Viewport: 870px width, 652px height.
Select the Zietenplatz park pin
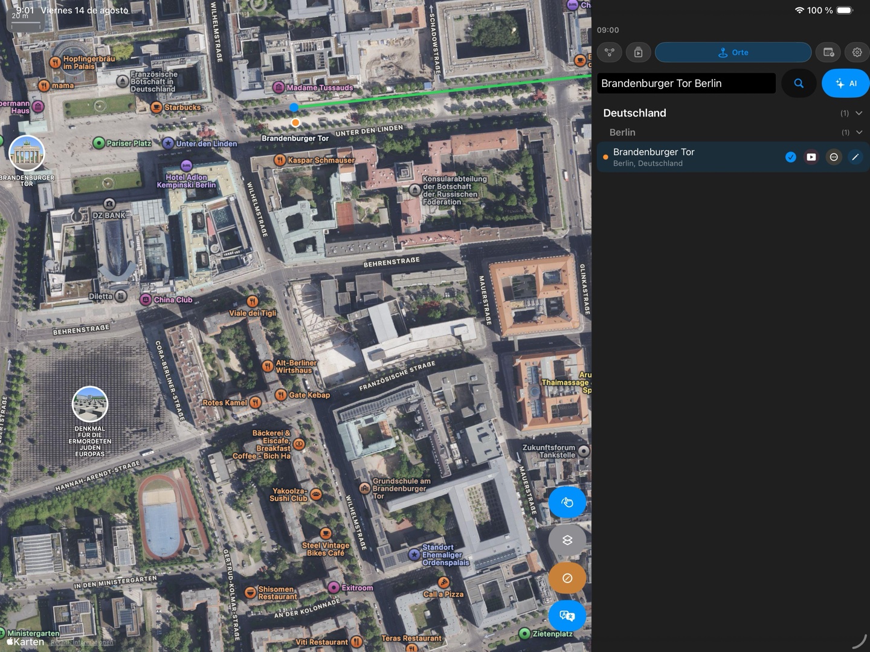524,633
